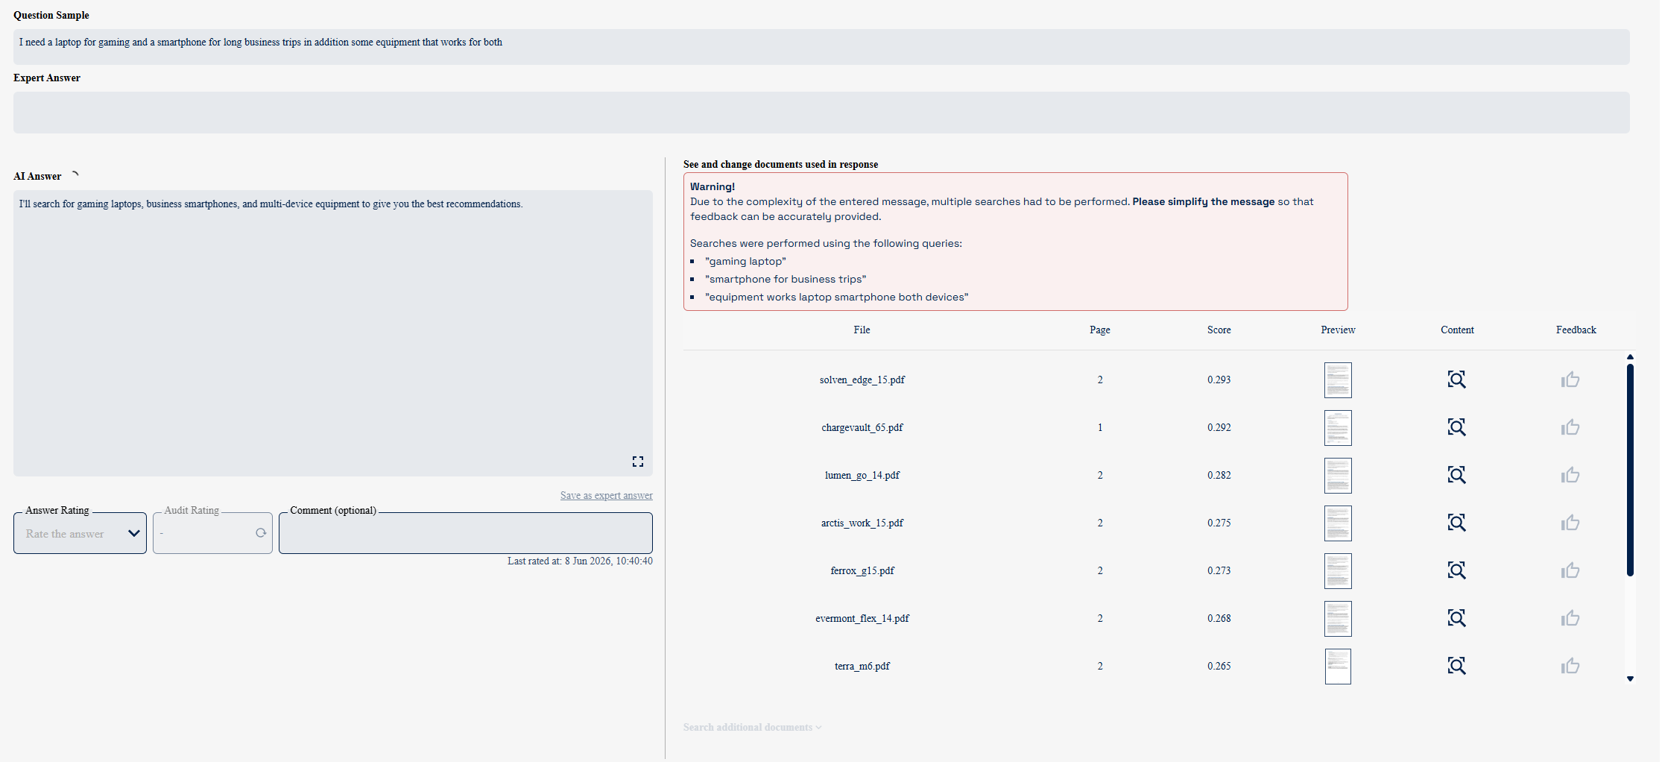The image size is (1662, 762).
Task: Give thumbs up to evermont_flex_14.pdf
Action: click(x=1570, y=618)
